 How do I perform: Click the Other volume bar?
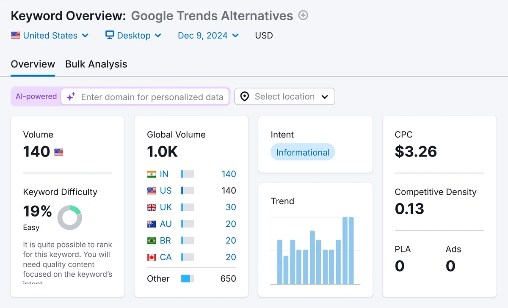tap(188, 278)
